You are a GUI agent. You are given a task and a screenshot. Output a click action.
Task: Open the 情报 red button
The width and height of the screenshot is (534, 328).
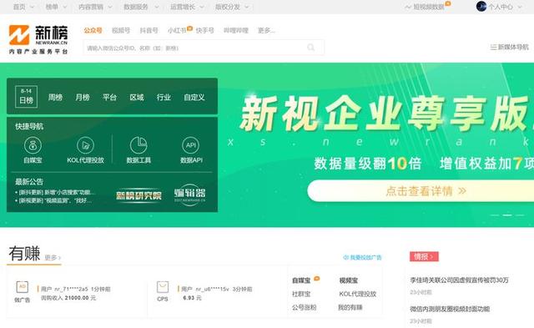[424, 256]
